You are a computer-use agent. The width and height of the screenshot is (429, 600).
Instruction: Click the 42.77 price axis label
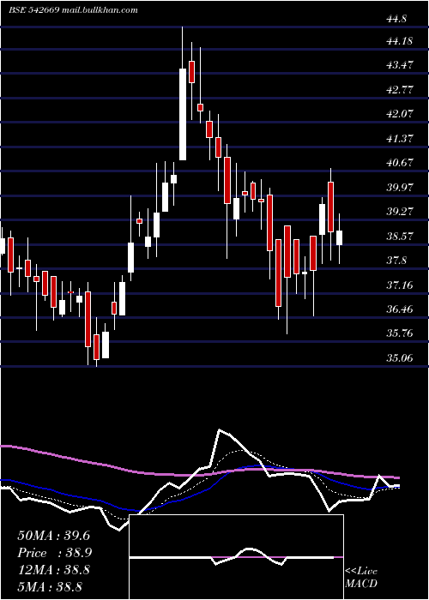point(400,89)
